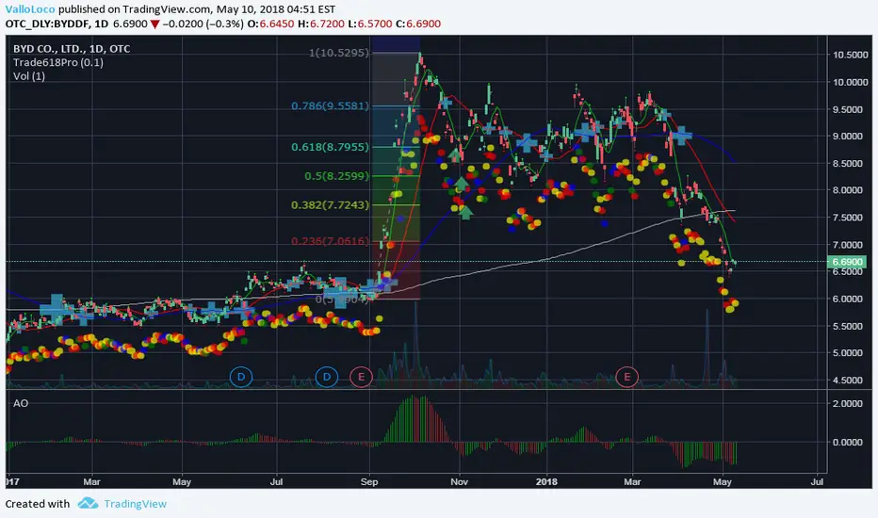Viewport: 878px width, 518px height.
Task: Click the 0.786(9.5581) Fibonacci level label
Action: point(331,105)
